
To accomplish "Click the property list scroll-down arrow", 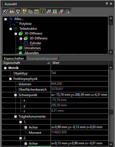I will pos(111,144).
